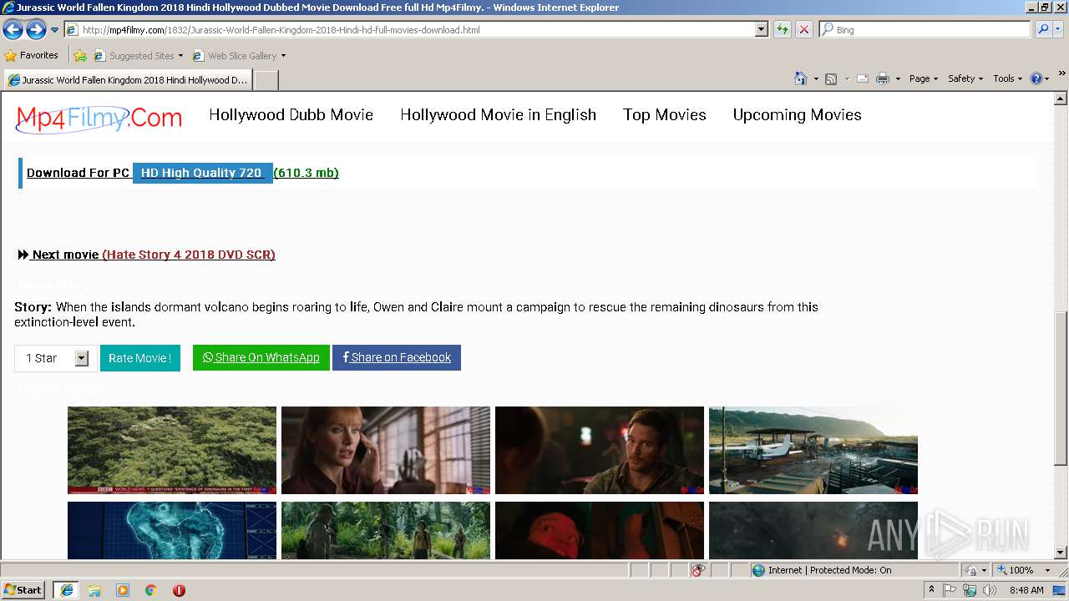Open the airplane at dock screenshot thumbnail
Image resolution: width=1069 pixels, height=601 pixels.
point(813,450)
